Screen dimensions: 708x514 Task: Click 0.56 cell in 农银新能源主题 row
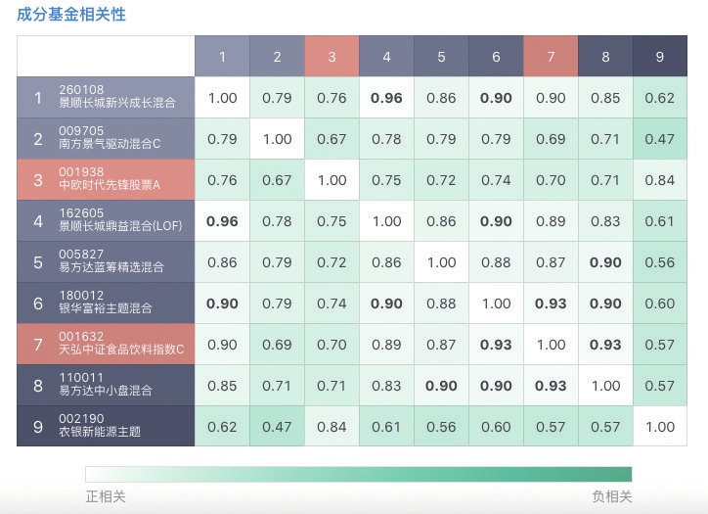point(441,427)
